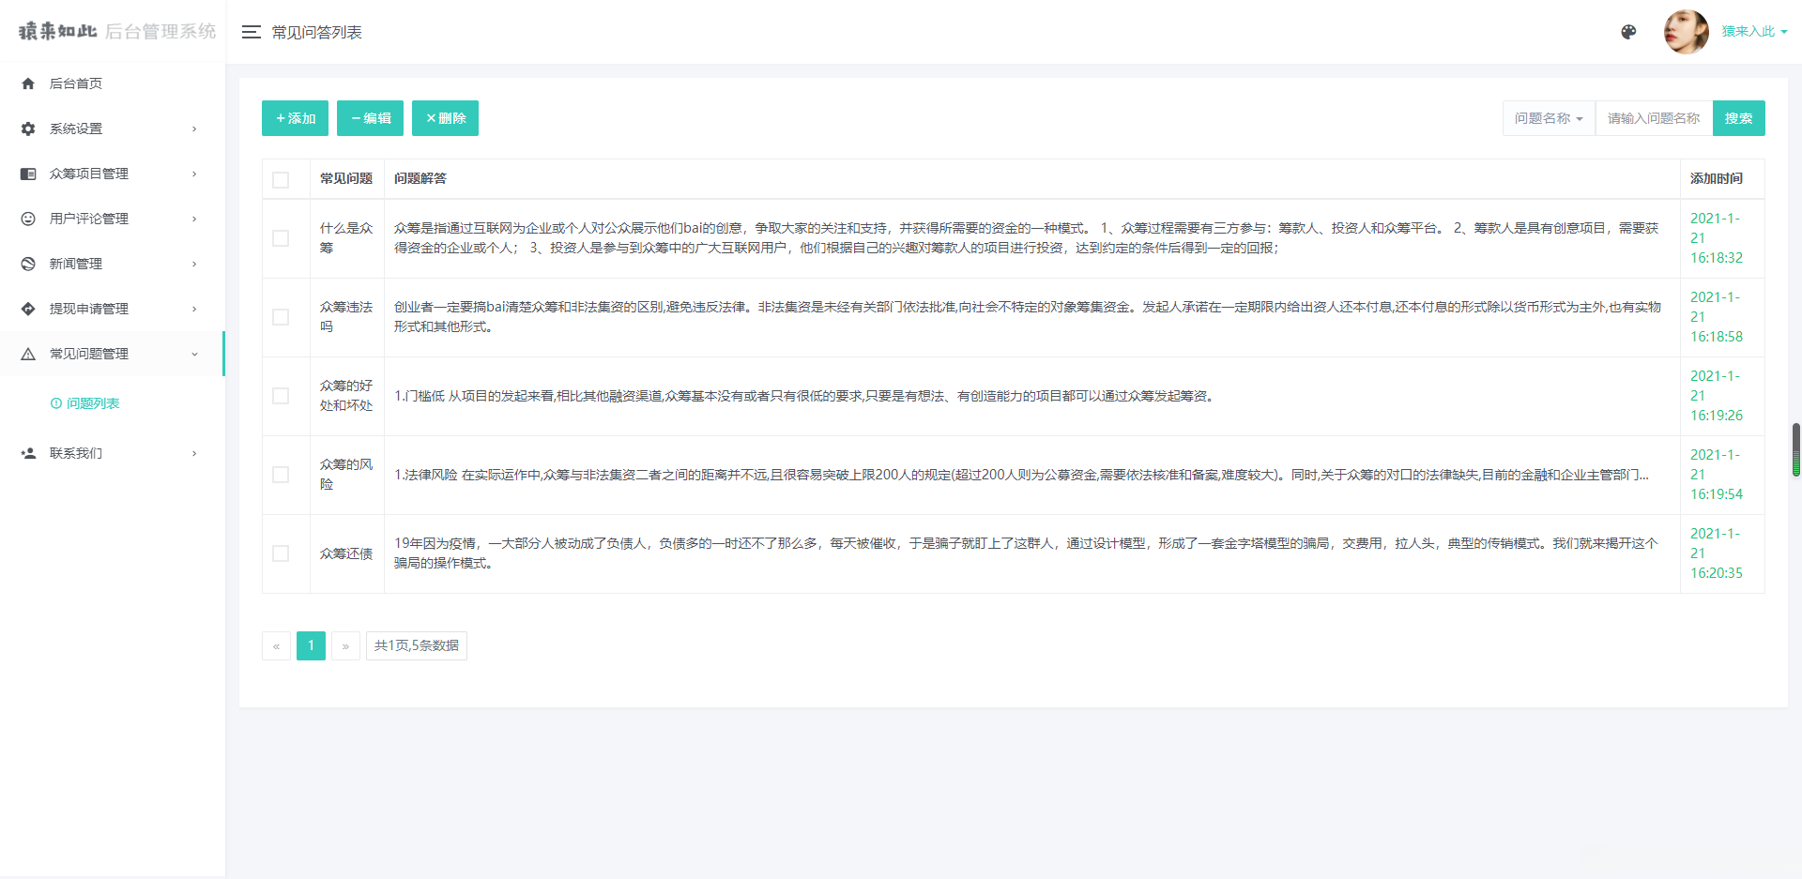The image size is (1802, 879).
Task: Select the 系统设置 gear icon
Action: tap(28, 129)
